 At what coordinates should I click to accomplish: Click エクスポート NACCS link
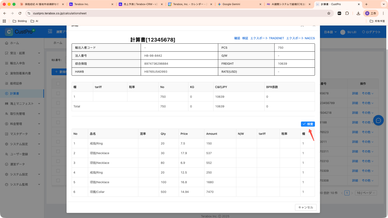coord(300,38)
